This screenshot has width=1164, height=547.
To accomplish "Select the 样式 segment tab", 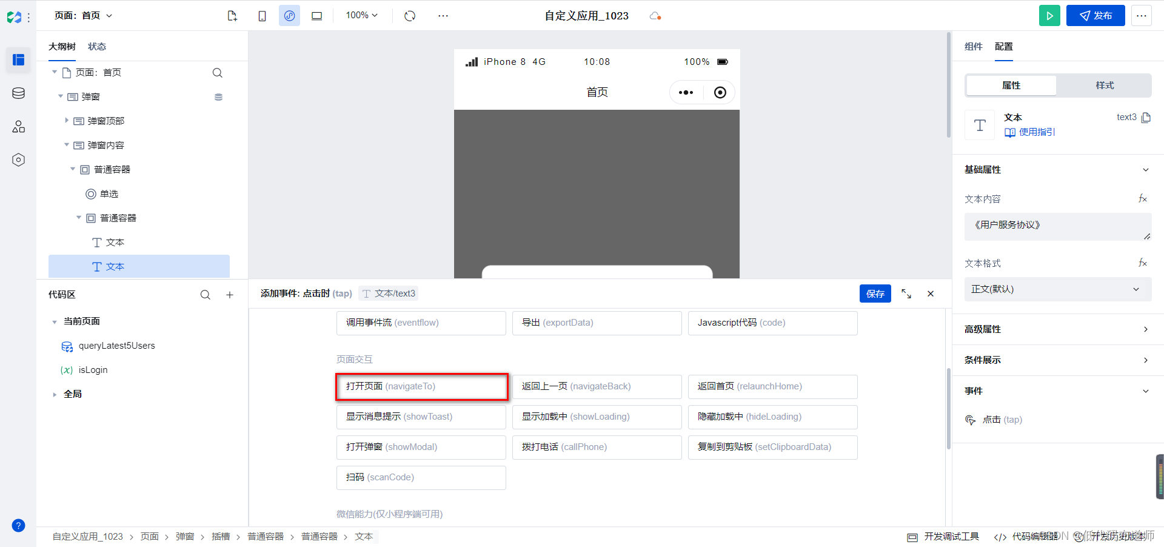I will pos(1105,86).
